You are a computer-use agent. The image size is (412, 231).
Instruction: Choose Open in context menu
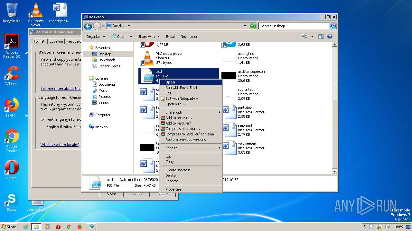(191, 82)
